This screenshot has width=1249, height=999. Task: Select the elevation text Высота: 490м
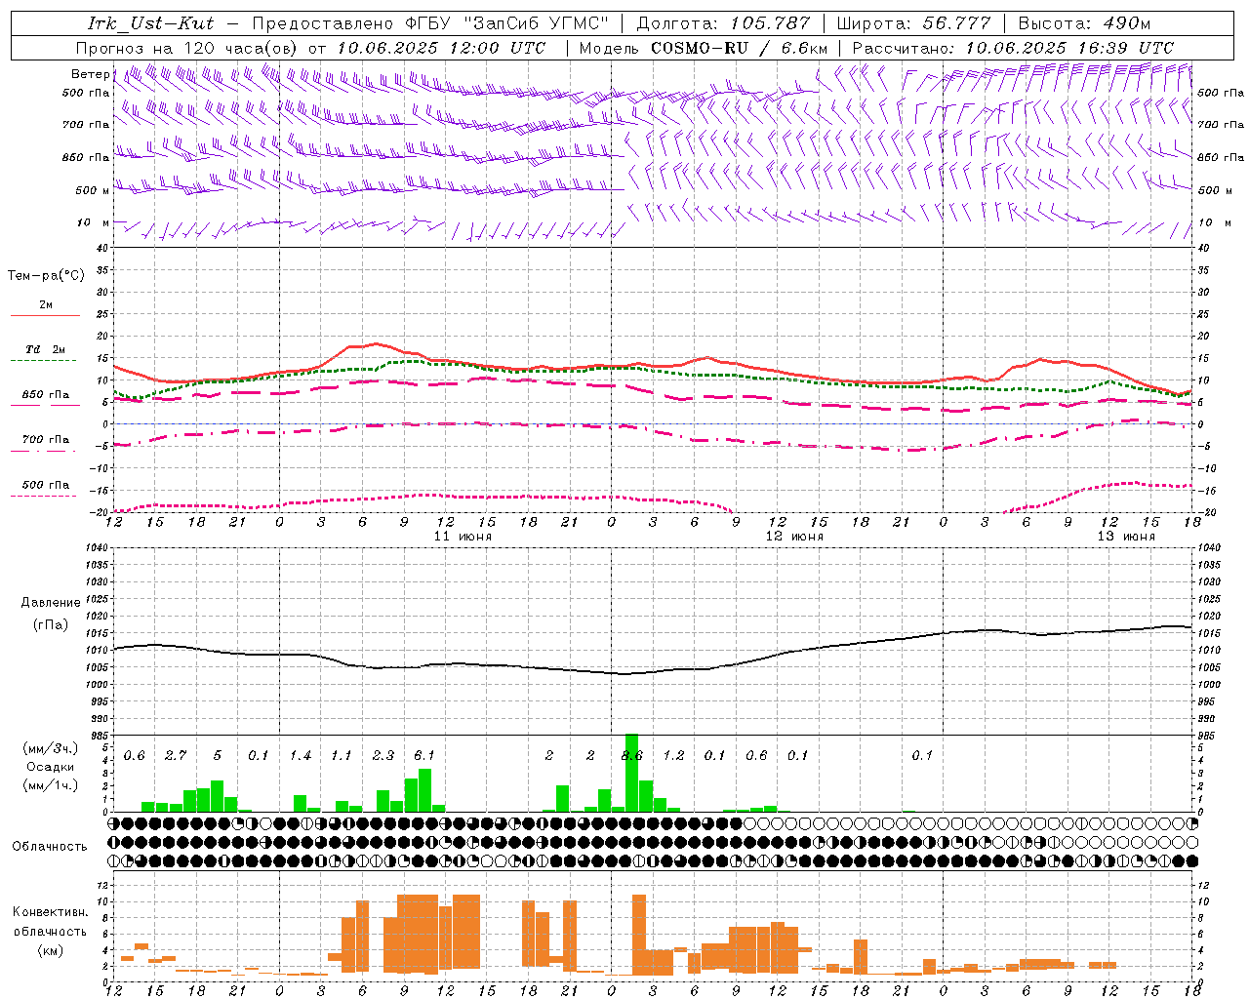[1084, 23]
